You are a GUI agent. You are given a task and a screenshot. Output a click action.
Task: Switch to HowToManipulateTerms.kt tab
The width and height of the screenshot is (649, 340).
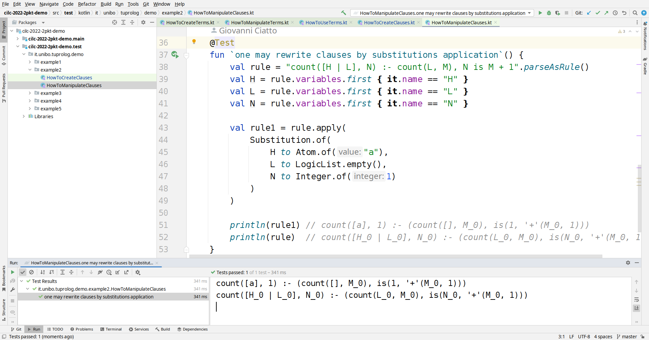[260, 23]
